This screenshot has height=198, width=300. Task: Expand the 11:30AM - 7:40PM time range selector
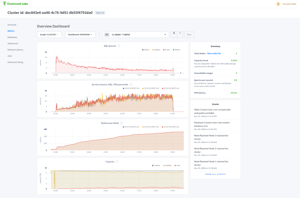pos(136,35)
